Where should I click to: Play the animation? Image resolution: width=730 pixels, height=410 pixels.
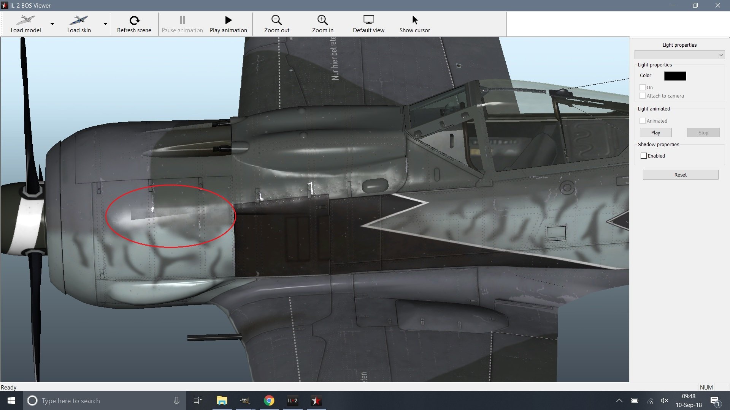[228, 24]
